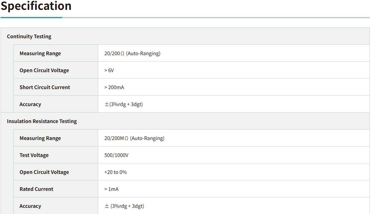Viewport: 371px width, 214px height.
Task: Click Measuring Range label under Continuity Testing
Action: pyautogui.click(x=40, y=53)
